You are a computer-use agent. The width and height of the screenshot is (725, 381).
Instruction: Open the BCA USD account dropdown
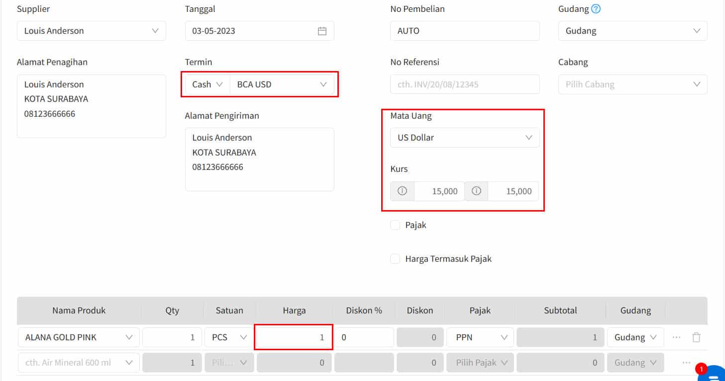coord(282,84)
